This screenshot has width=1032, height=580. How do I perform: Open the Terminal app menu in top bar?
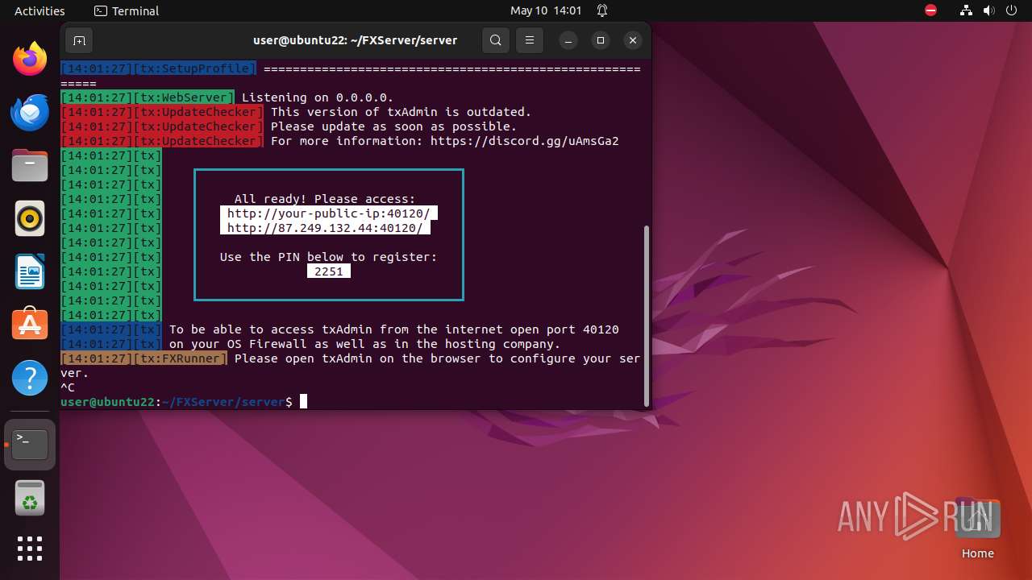click(127, 10)
